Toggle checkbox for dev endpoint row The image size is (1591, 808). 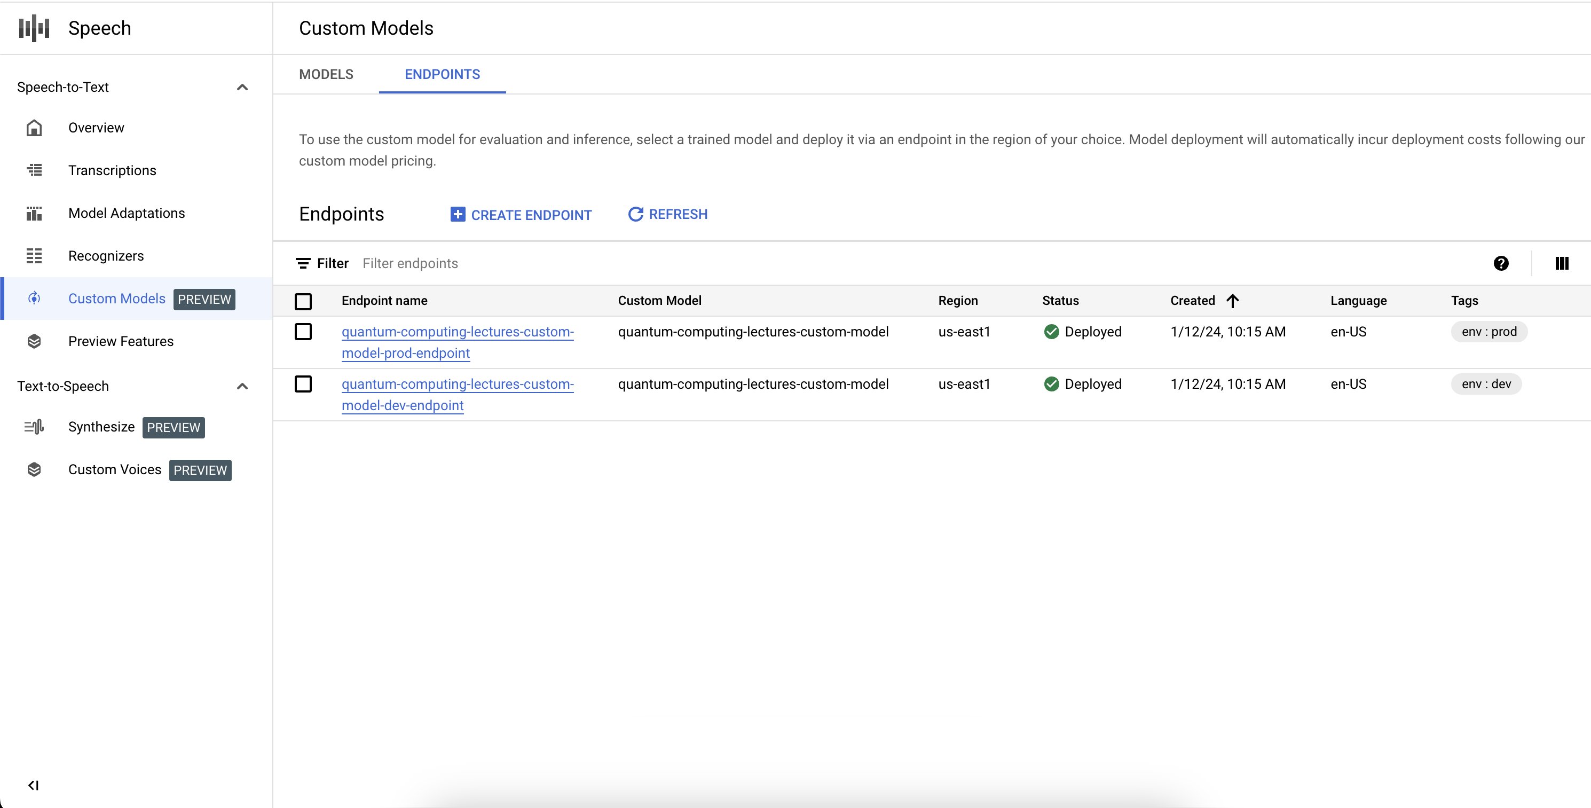coord(305,383)
